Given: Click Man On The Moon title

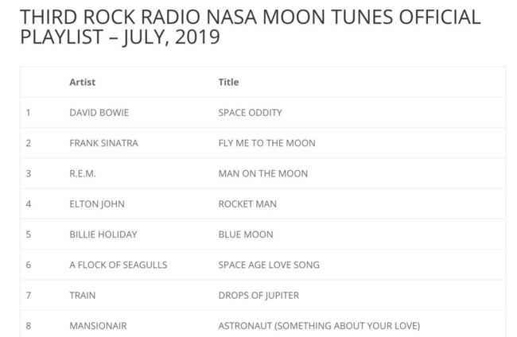Looking at the screenshot, I should (262, 173).
